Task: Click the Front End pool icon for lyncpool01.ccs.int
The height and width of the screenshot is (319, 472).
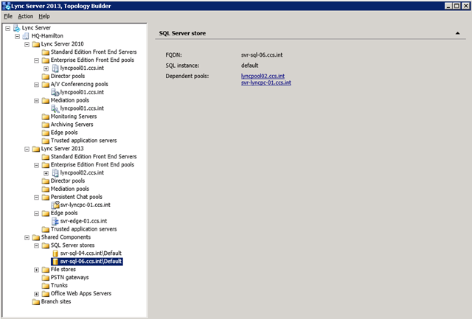Action: pyautogui.click(x=55, y=69)
